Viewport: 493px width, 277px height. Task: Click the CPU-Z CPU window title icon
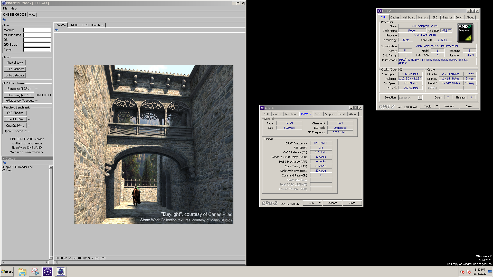point(380,11)
